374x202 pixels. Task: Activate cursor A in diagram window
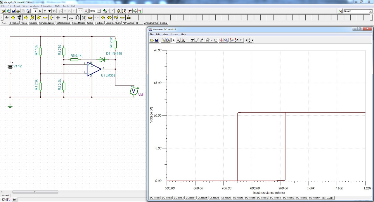click(x=221, y=40)
